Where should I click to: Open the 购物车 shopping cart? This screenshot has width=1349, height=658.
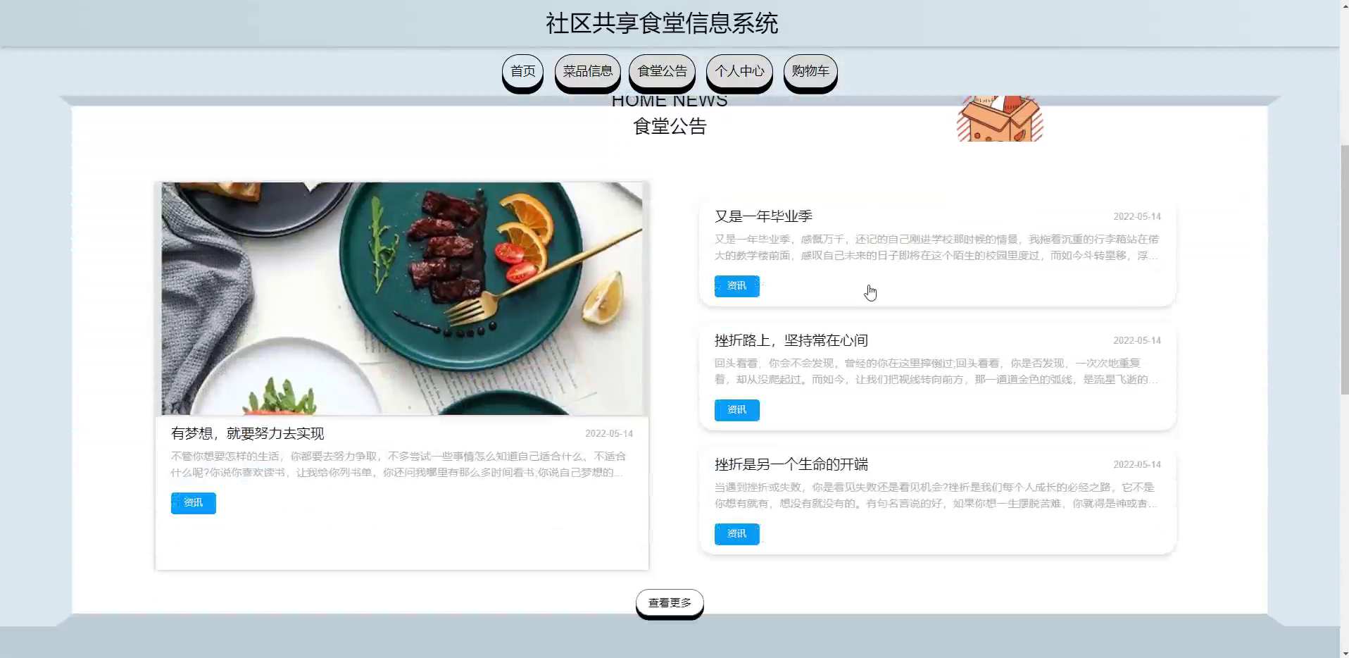pyautogui.click(x=810, y=71)
